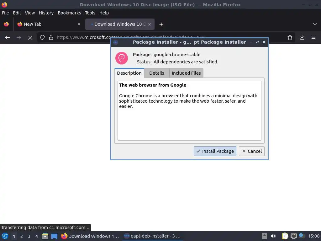Click the network status tray icon
The image size is (321, 241).
[293, 236]
